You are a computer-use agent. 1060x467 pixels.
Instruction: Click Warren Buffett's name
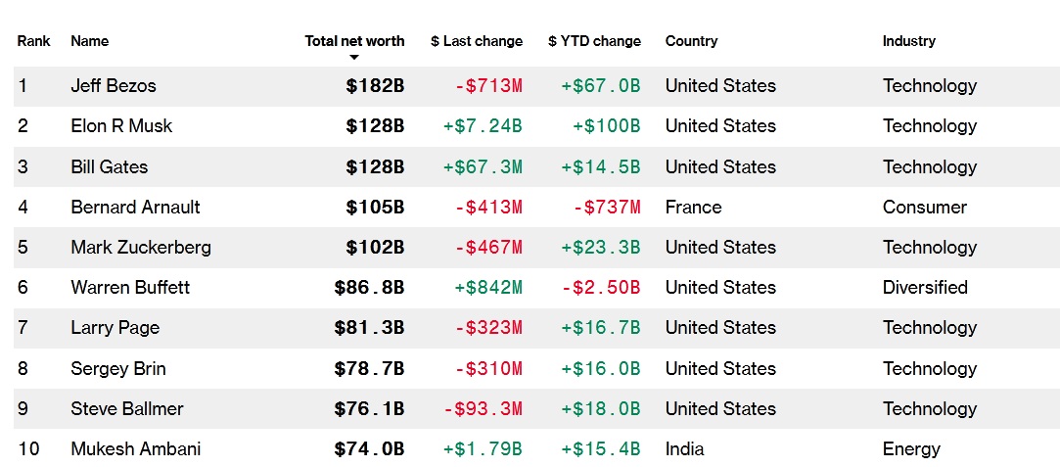point(130,288)
